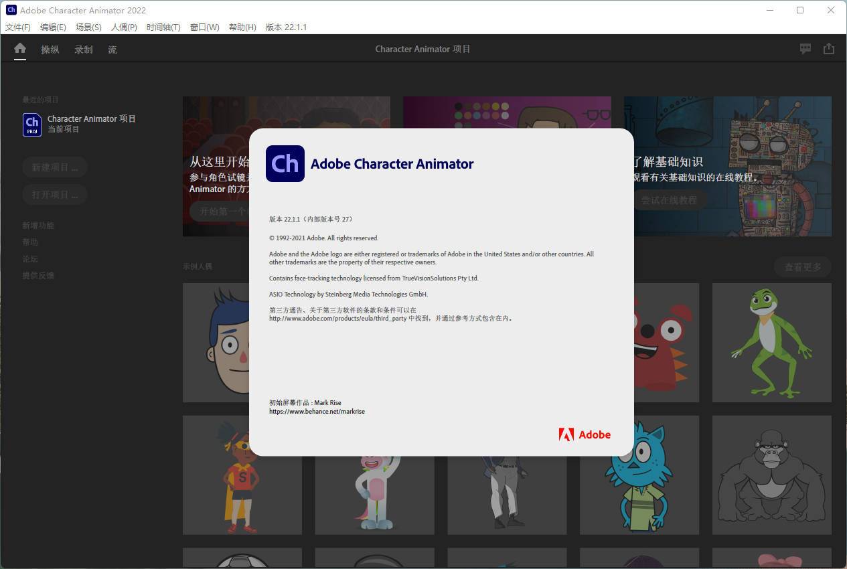847x569 pixels.
Task: Open the 文件(F) menu
Action: click(18, 27)
